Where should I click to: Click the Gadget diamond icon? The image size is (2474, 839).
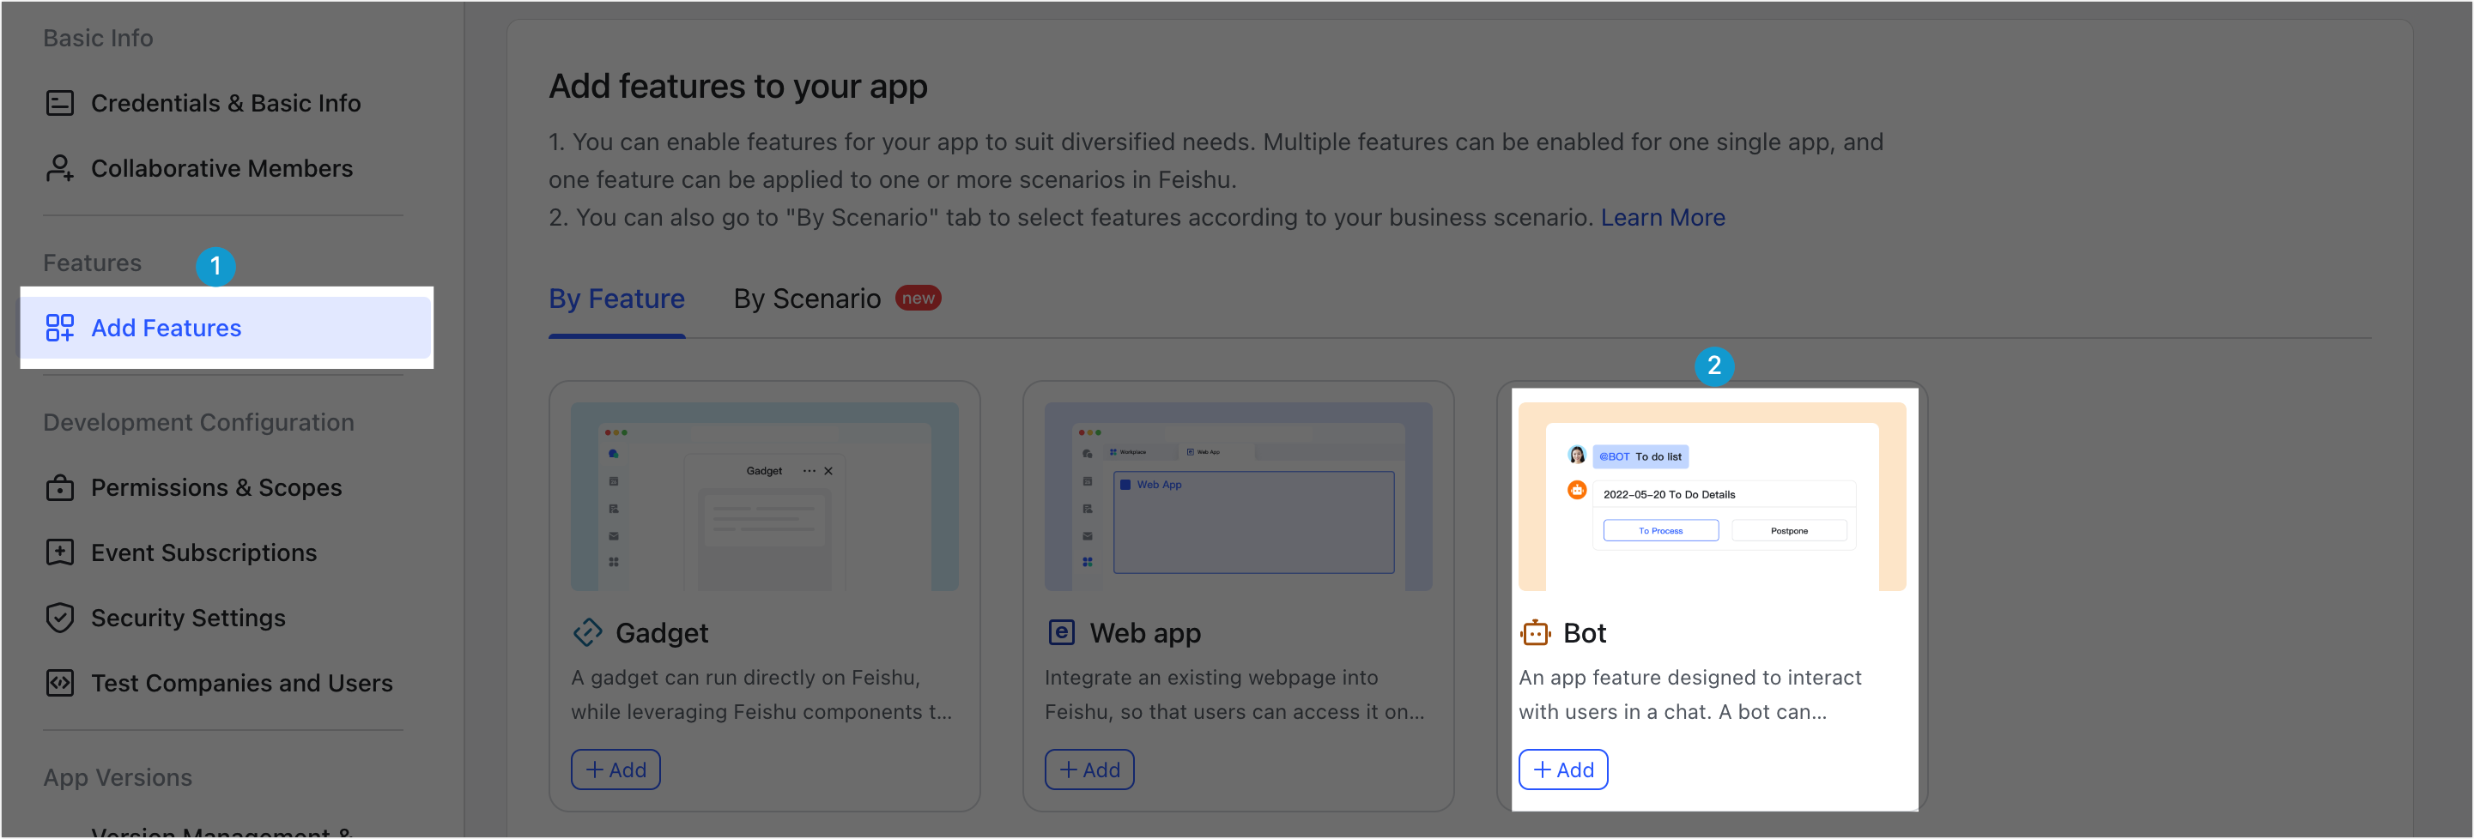click(587, 632)
